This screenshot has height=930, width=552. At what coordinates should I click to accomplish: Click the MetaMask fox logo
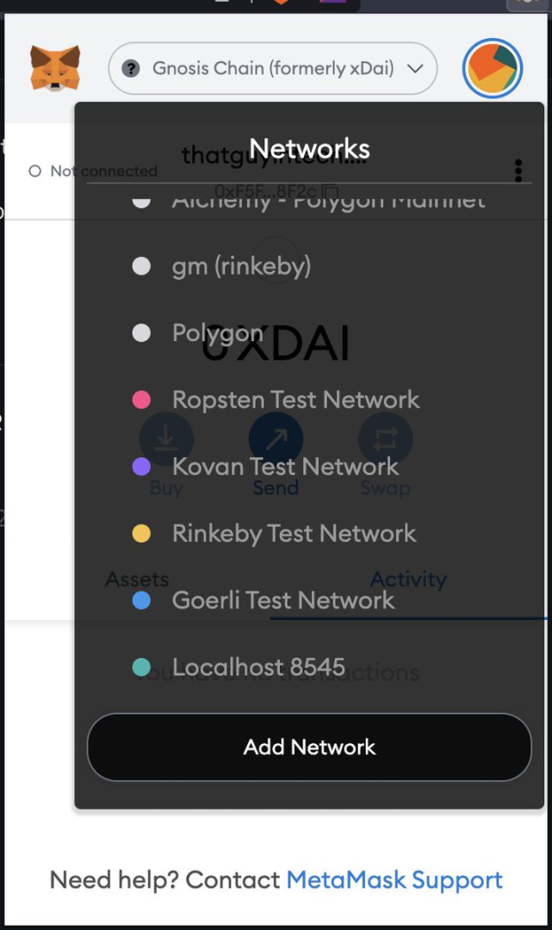pyautogui.click(x=55, y=68)
